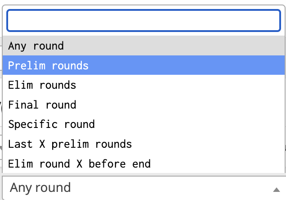Choose the option for last prelim rounds
Screen dimensions: 286x200
[x=143, y=144]
